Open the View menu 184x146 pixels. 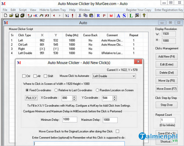[x=33, y=10]
